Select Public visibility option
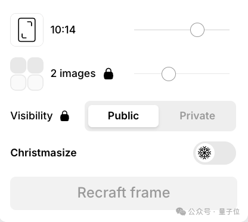 click(x=123, y=116)
